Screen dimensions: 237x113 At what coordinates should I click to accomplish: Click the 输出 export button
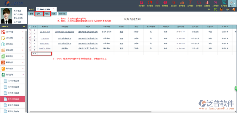point(47,14)
